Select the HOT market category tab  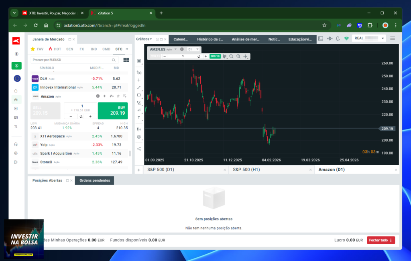(x=55, y=49)
